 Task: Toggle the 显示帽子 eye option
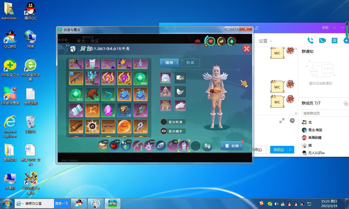(x=173, y=131)
